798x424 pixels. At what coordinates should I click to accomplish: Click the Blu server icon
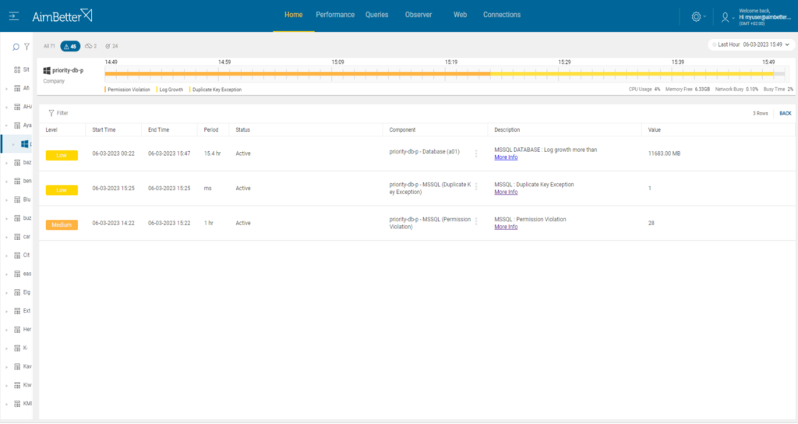17,200
